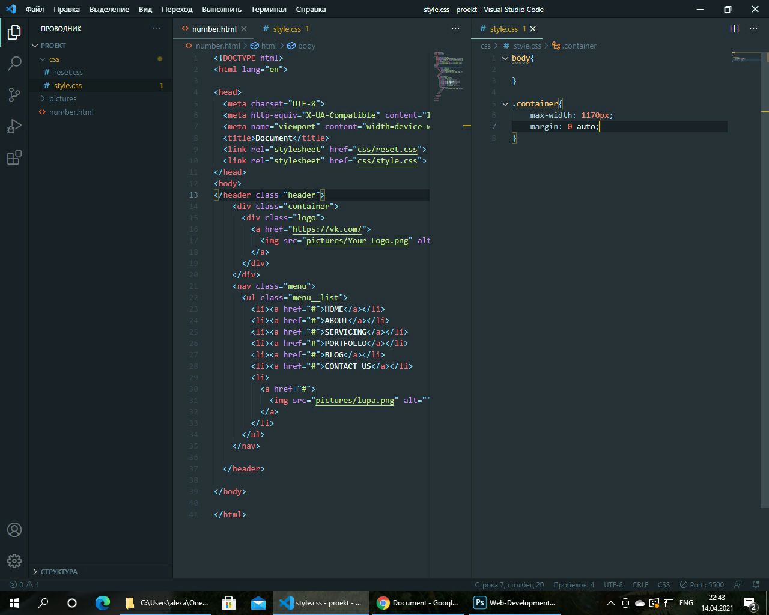769x615 pixels.
Task: Expand the pictures folder
Action: click(x=62, y=98)
